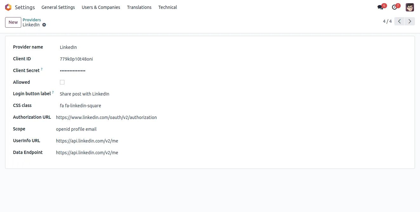Click the Allowed label
Viewport: 420px width, 212px height.
pyautogui.click(x=21, y=82)
